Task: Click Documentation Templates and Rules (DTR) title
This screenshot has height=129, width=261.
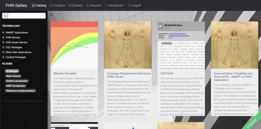Action: click(x=233, y=77)
